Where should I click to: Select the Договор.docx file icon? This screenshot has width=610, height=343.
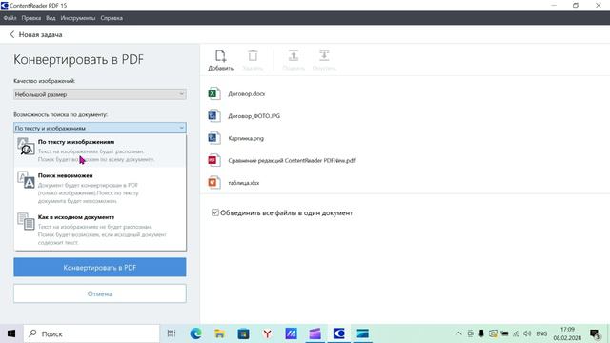pyautogui.click(x=213, y=93)
